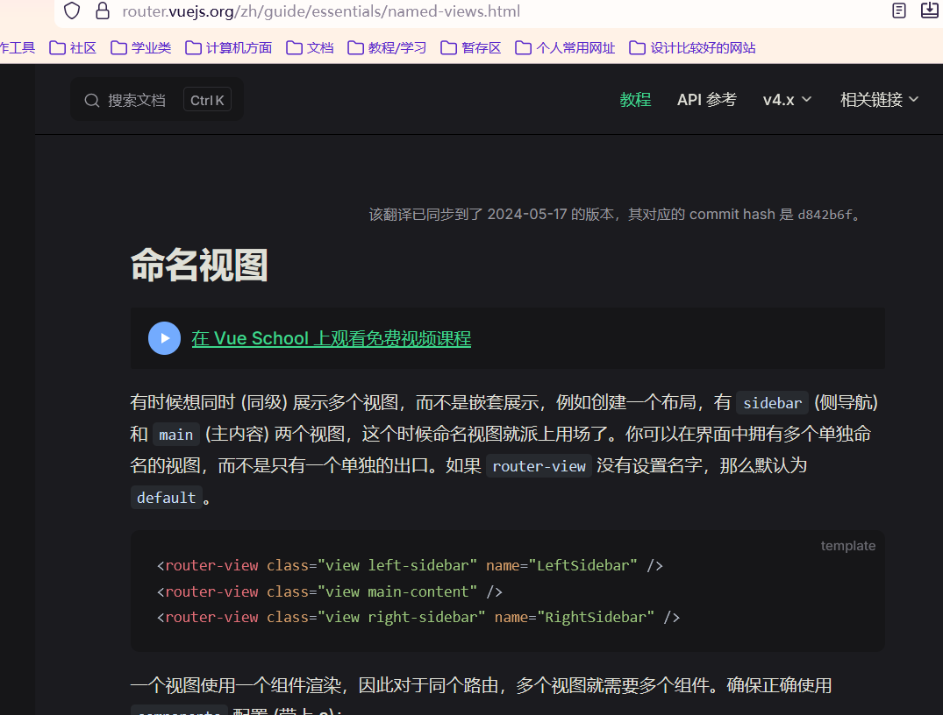Open the 社区 bookmark folder
943x715 pixels.
pos(73,48)
